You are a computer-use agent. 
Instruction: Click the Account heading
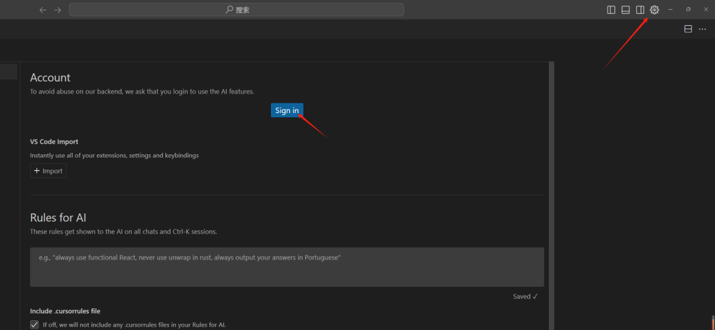point(50,77)
